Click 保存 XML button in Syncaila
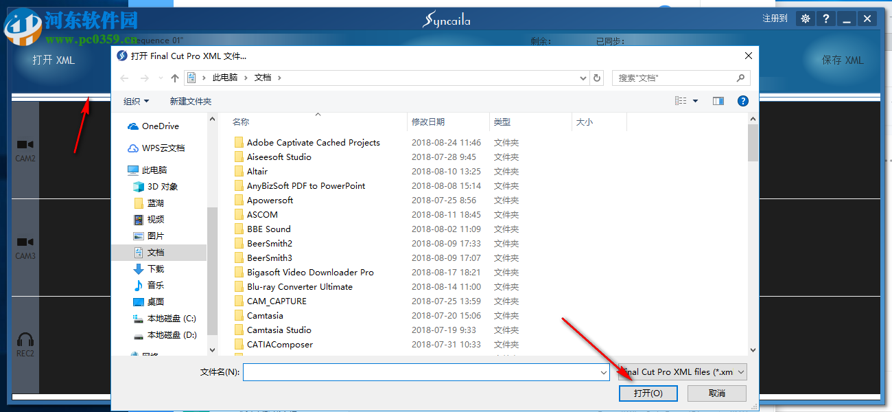This screenshot has width=892, height=412. (x=843, y=60)
